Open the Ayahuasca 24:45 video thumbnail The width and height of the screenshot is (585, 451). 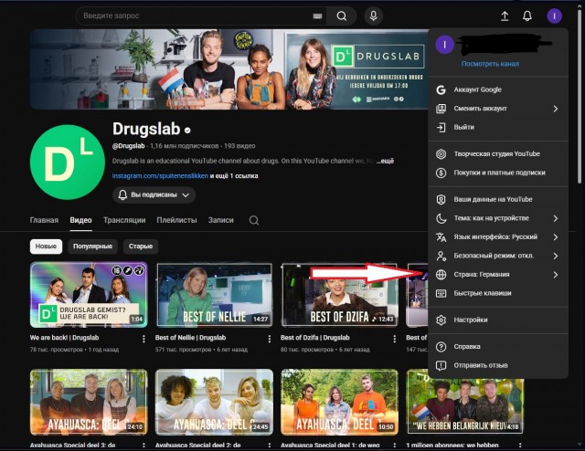point(214,403)
